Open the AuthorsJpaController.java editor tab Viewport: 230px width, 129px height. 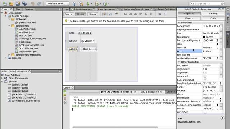click(x=136, y=9)
